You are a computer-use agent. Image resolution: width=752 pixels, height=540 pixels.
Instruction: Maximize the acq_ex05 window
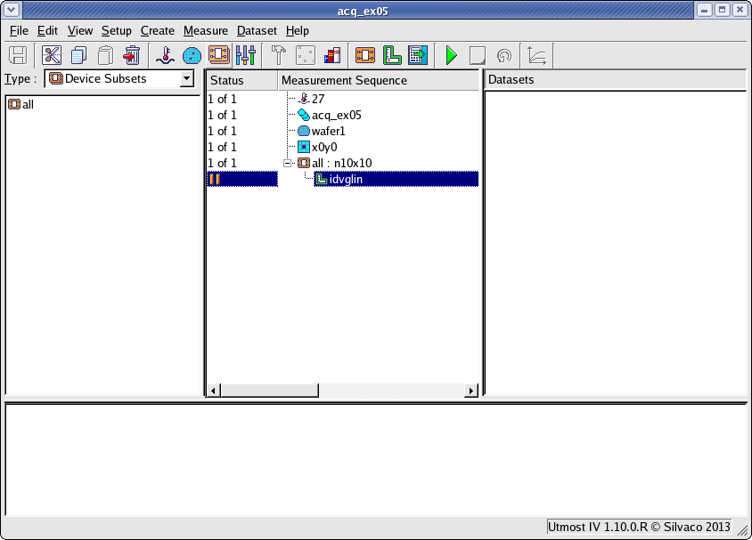coord(723,10)
